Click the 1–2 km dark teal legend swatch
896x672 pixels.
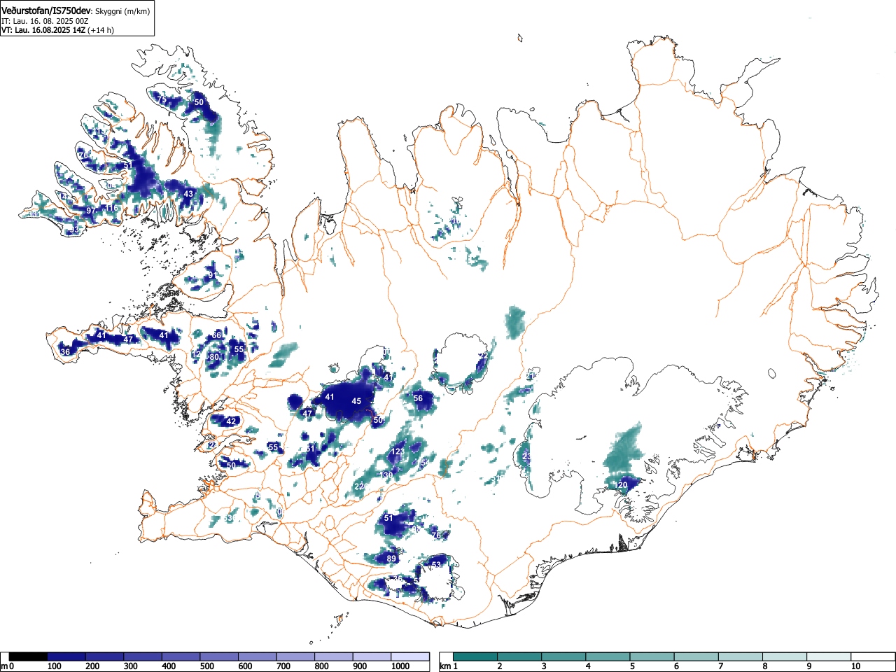[475, 657]
